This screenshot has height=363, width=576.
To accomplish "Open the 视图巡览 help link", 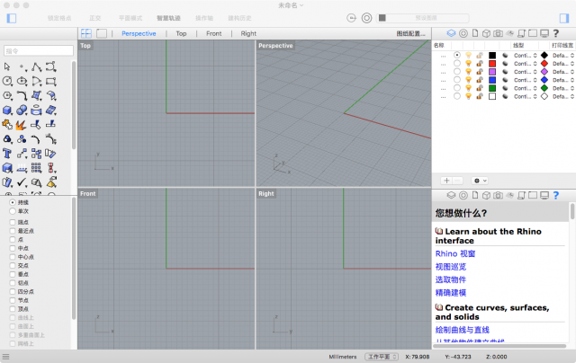I will click(451, 267).
